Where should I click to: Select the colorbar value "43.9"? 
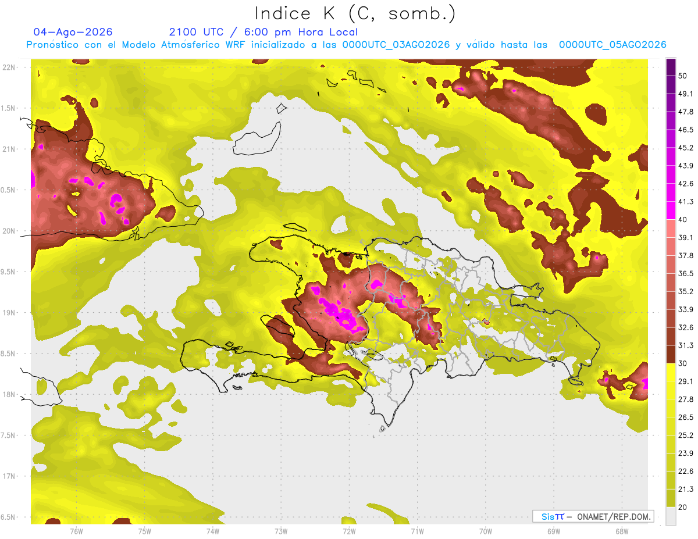(x=685, y=166)
